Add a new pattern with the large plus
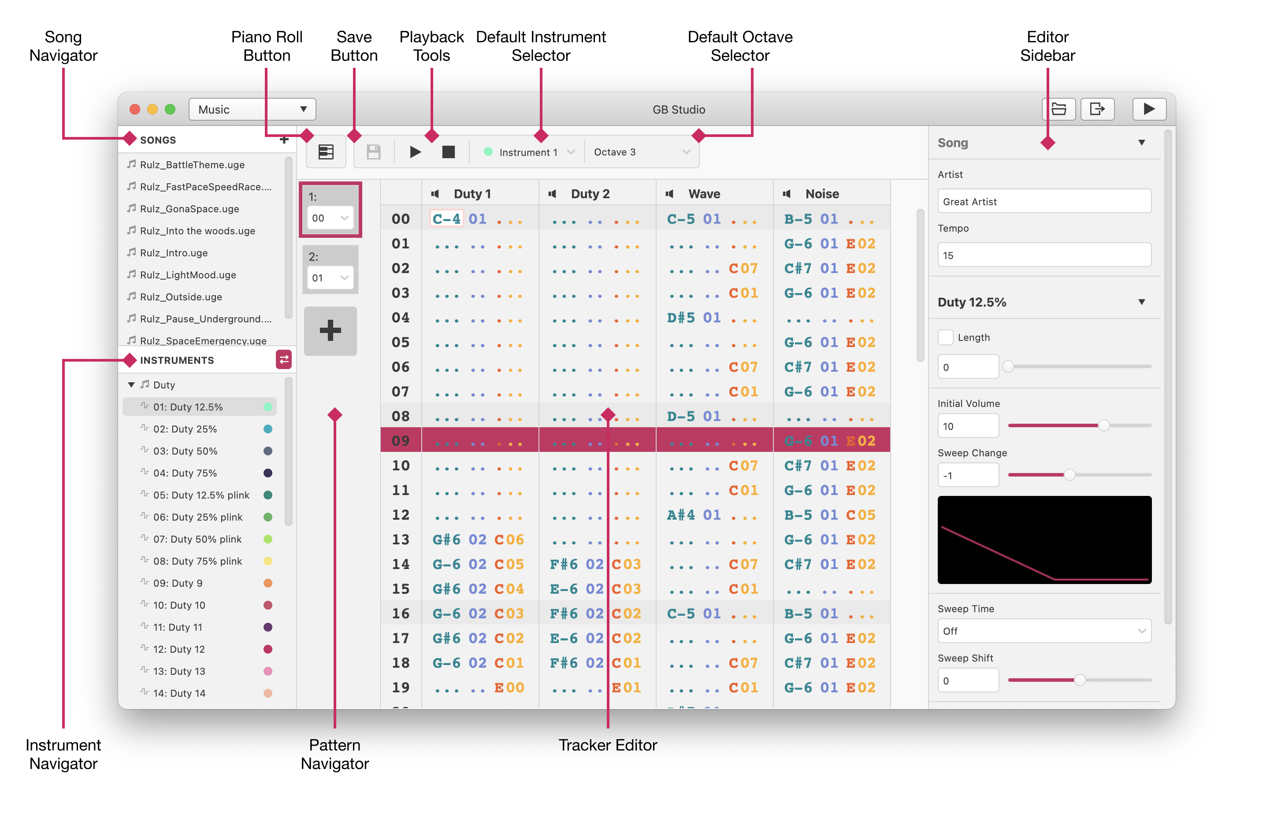The image size is (1285, 817). 331,331
